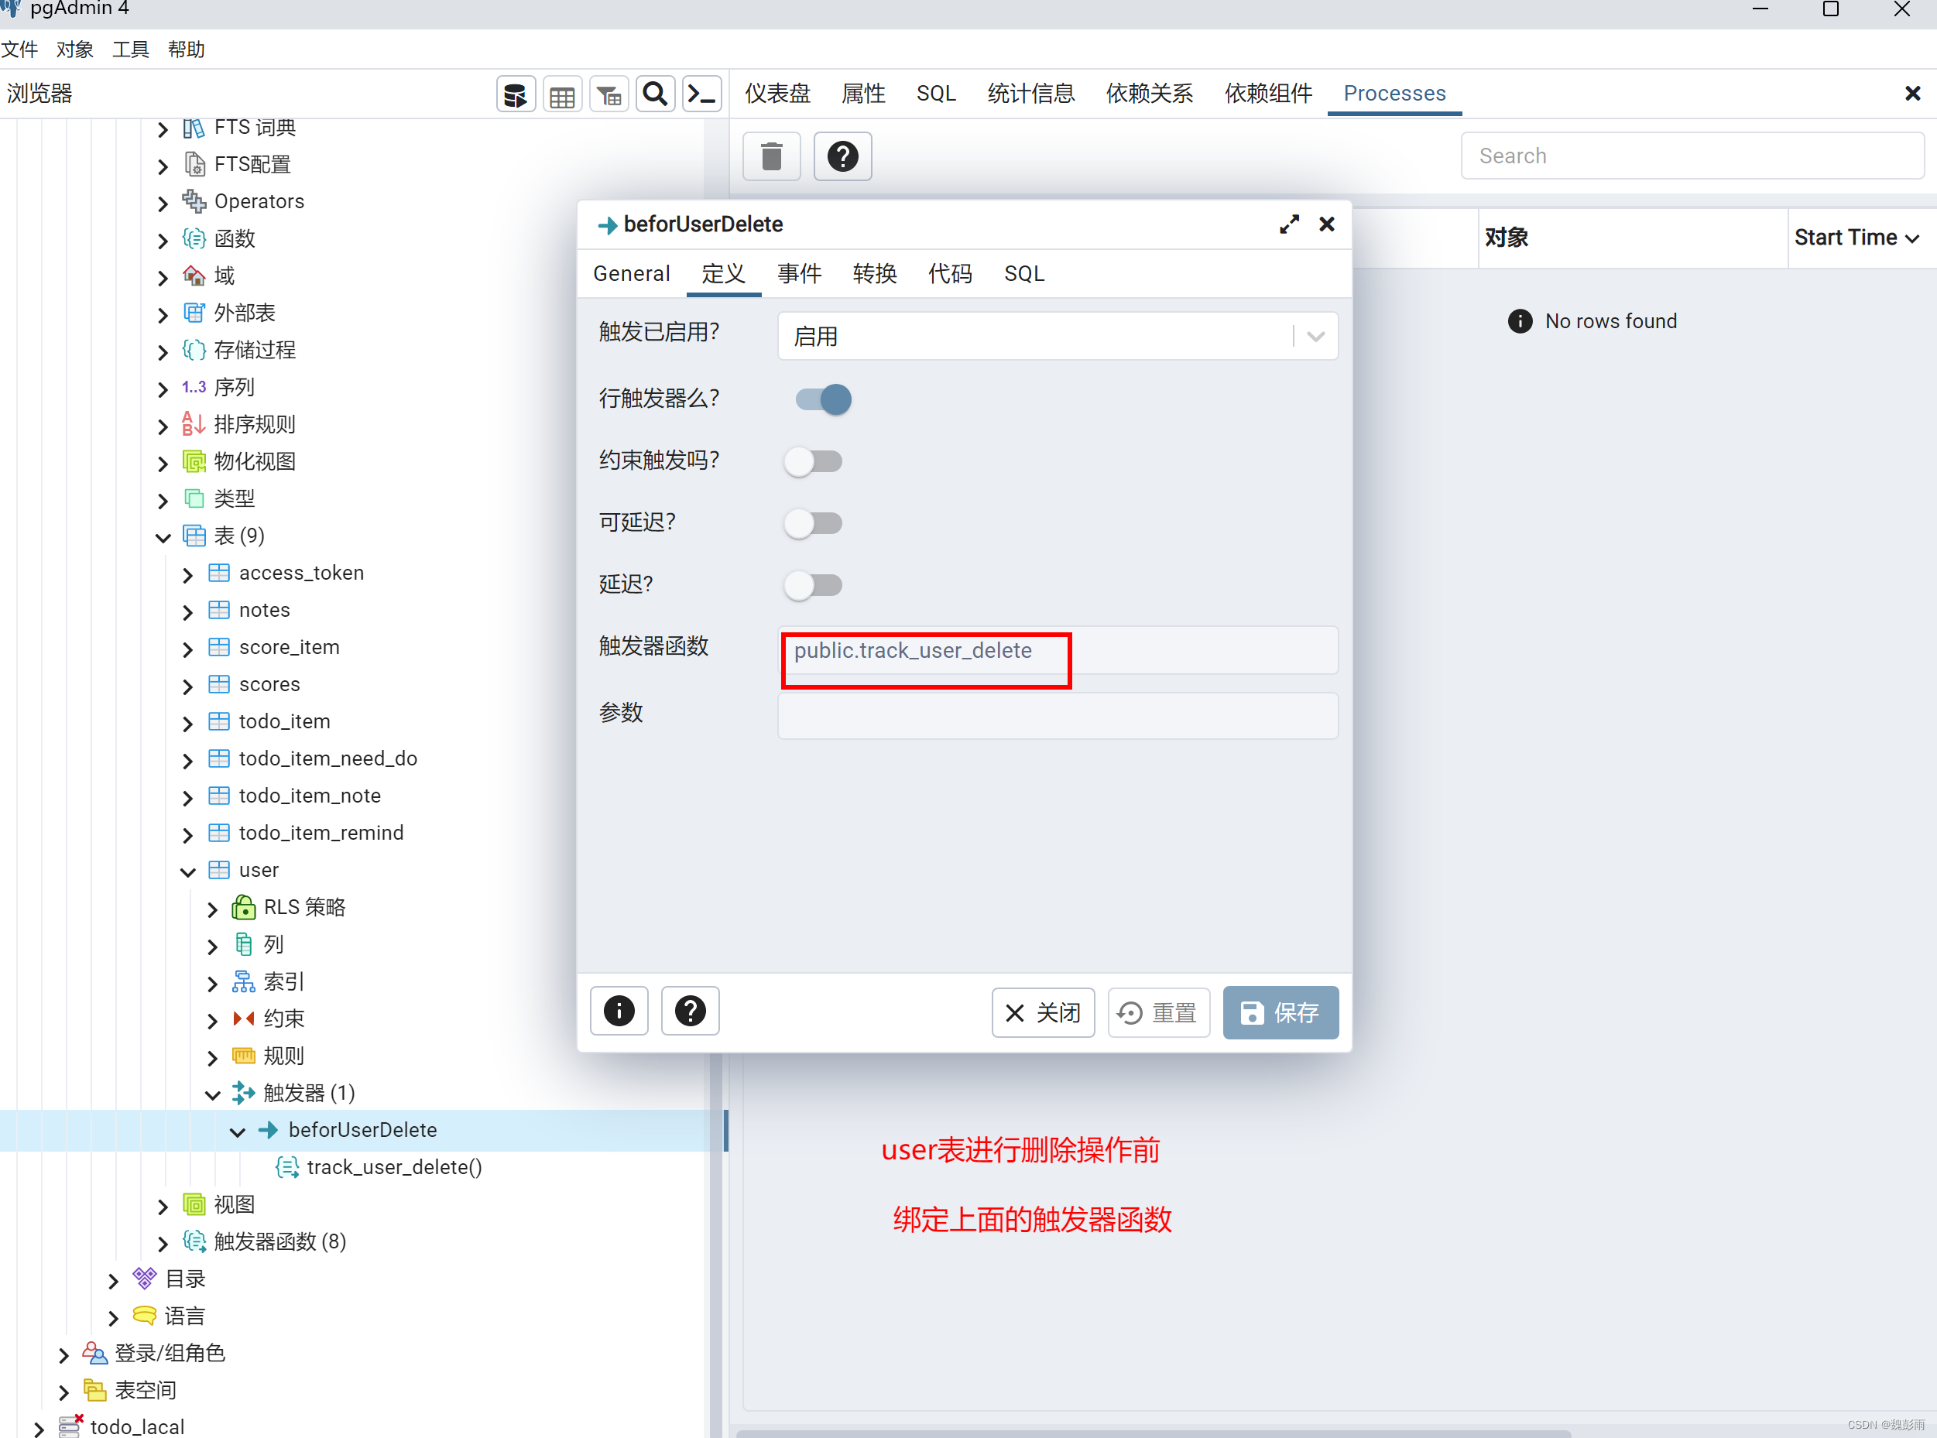1937x1438 pixels.
Task: Click the trash delete process icon
Action: tap(771, 156)
